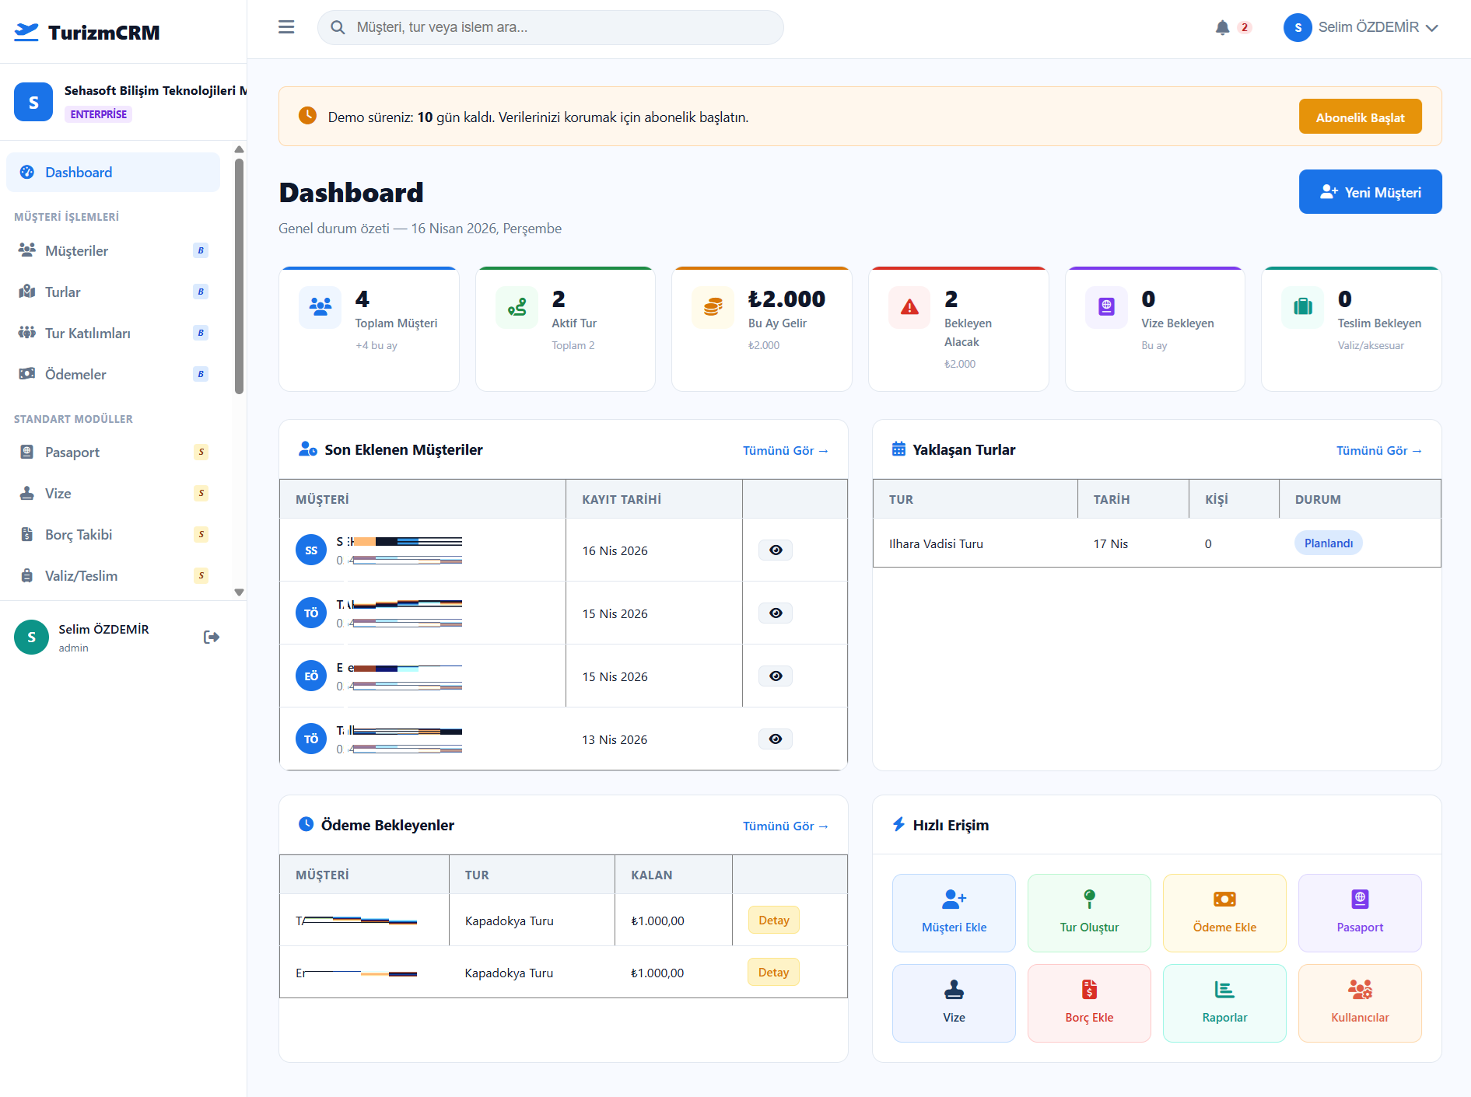Viewport: 1471px width, 1097px height.
Task: Open the notification bell icon
Action: [1222, 28]
